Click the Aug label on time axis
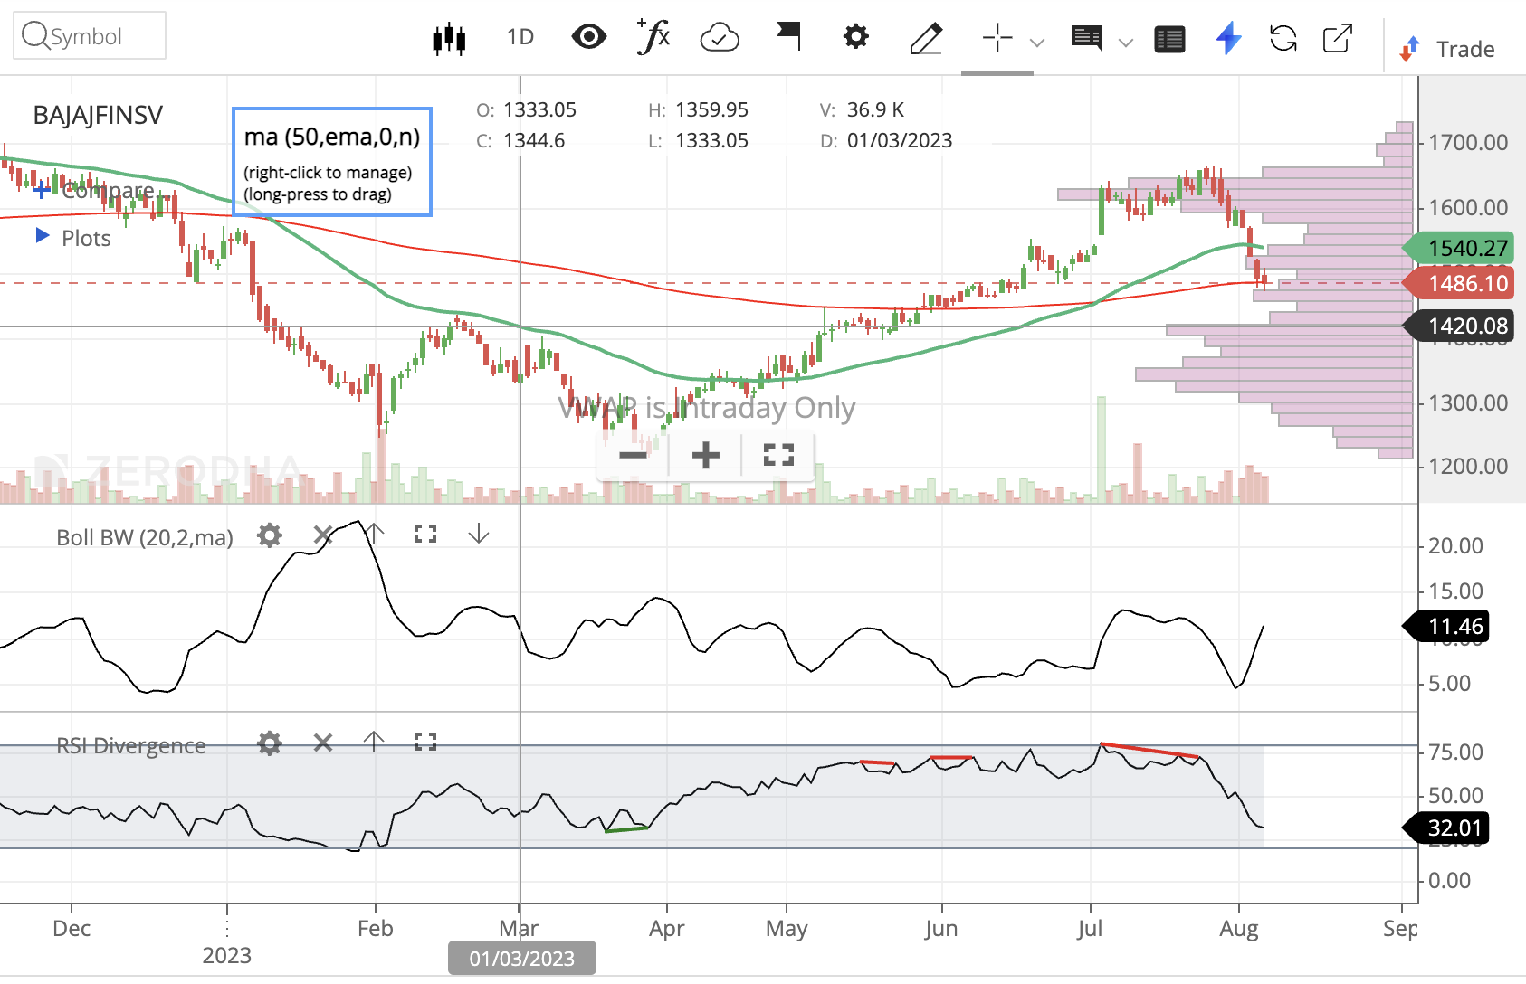The image size is (1526, 984). [1239, 929]
